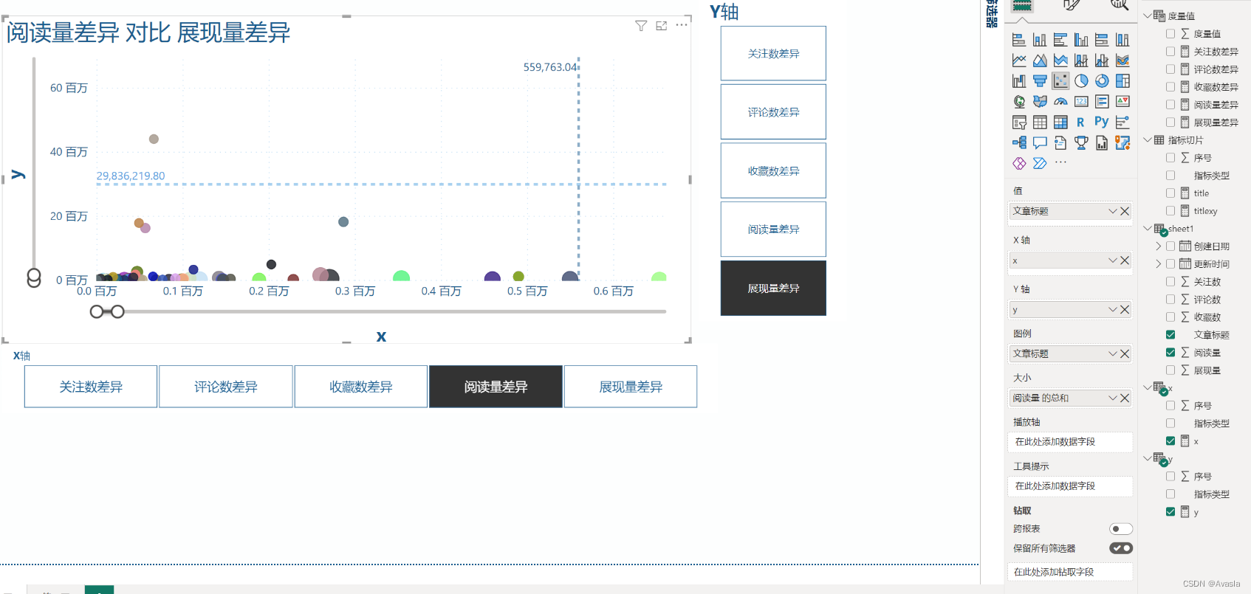Viewport: 1251px width, 594px height.
Task: Check the 收藏数差异 measure checkbox
Action: point(1171,87)
